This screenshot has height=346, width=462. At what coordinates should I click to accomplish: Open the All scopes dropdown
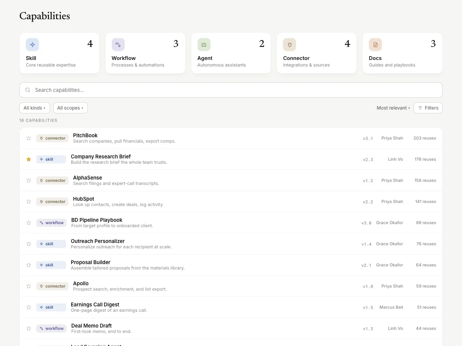pos(70,108)
